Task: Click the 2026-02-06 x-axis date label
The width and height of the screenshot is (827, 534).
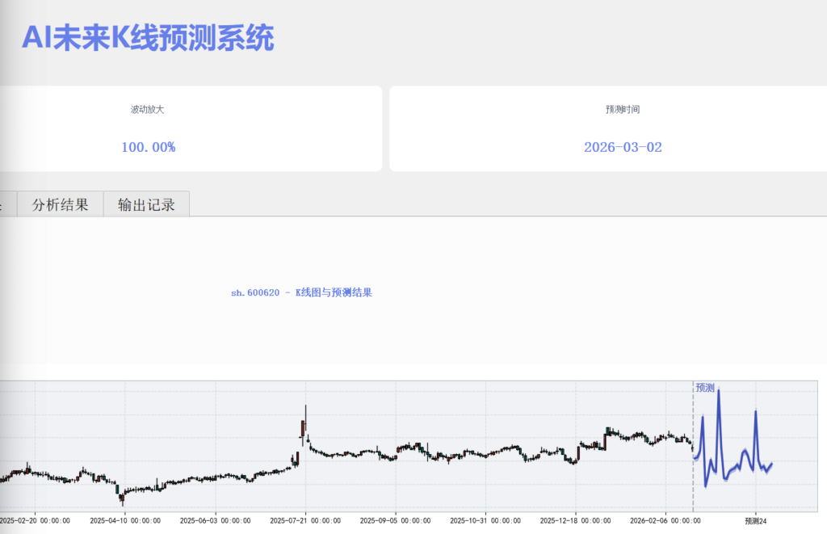Action: [664, 521]
